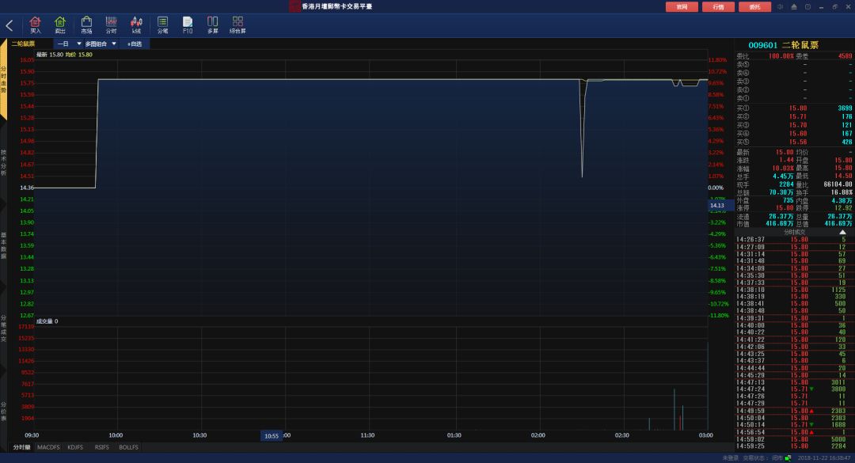Open the 技术分析 left sidebar tab
The width and height of the screenshot is (855, 463).
(x=3, y=162)
